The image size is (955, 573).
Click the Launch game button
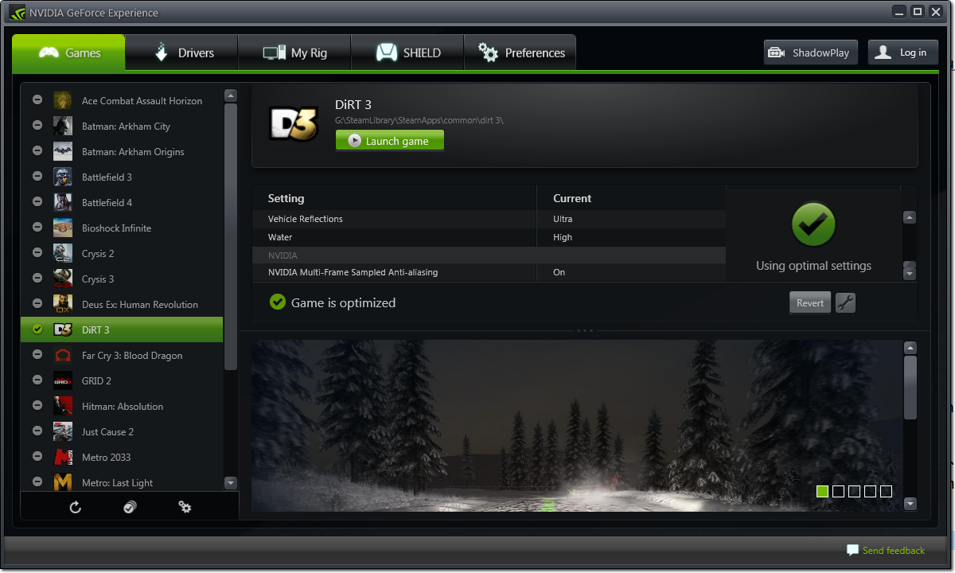tap(390, 141)
